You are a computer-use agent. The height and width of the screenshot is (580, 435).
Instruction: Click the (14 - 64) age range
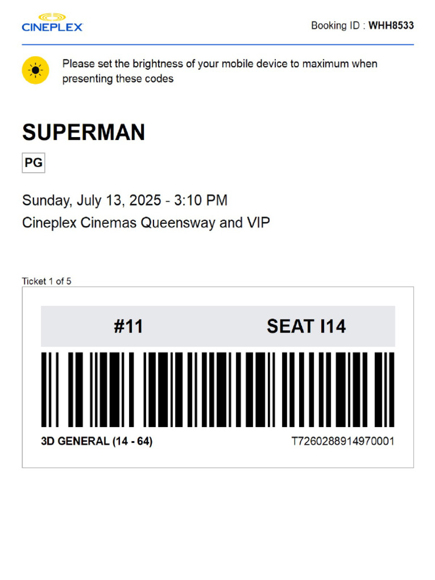(x=132, y=441)
